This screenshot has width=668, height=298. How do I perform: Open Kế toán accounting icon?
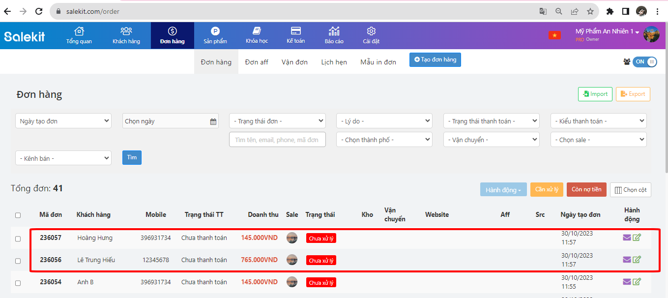[296, 31]
